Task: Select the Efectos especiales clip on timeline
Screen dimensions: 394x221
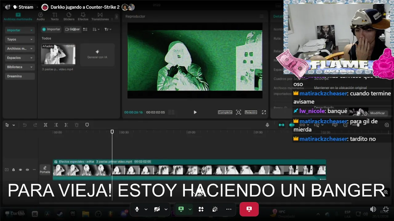Action: pyautogui.click(x=189, y=170)
